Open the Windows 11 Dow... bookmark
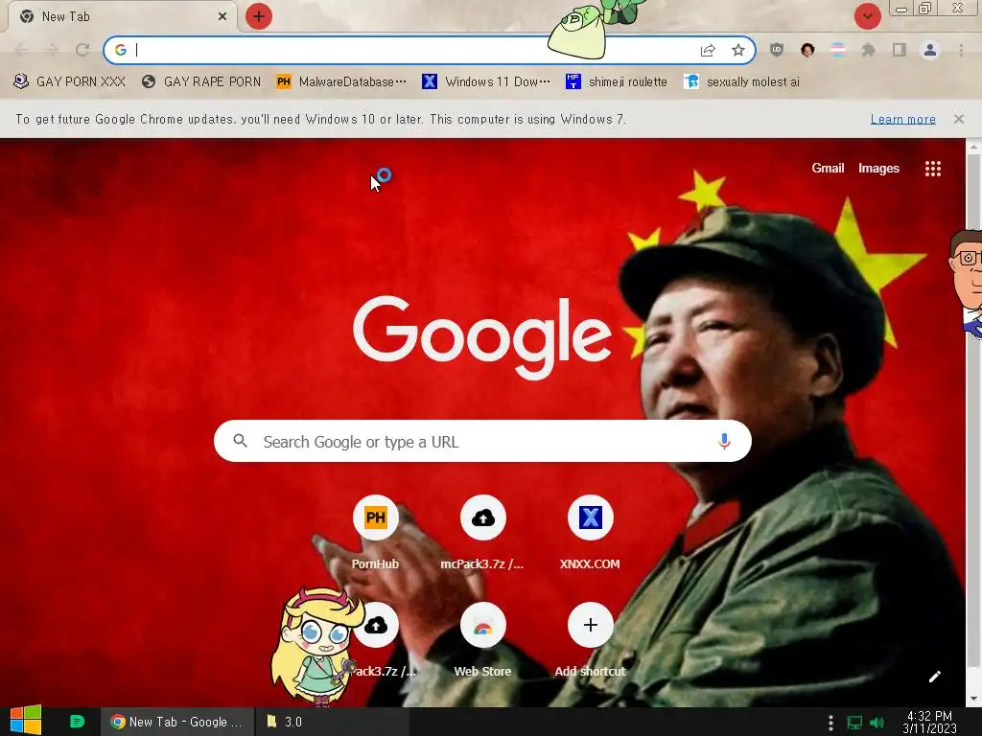This screenshot has height=736, width=982. point(486,82)
